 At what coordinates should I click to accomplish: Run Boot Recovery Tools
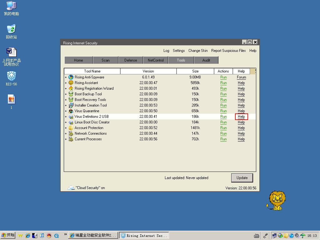click(x=223, y=100)
